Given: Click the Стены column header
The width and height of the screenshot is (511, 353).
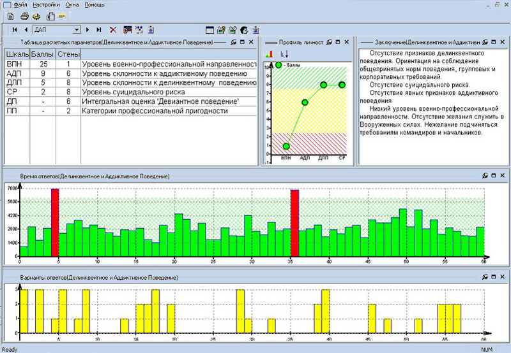Looking at the screenshot, I should tap(68, 54).
